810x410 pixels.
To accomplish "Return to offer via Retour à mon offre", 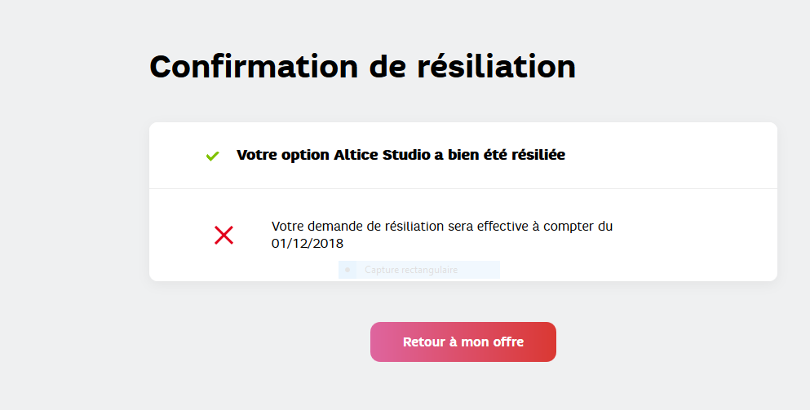I will (463, 342).
